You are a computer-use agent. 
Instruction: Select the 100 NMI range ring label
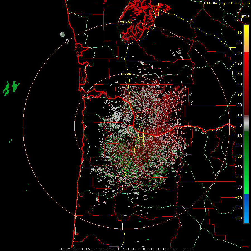(x=126, y=22)
